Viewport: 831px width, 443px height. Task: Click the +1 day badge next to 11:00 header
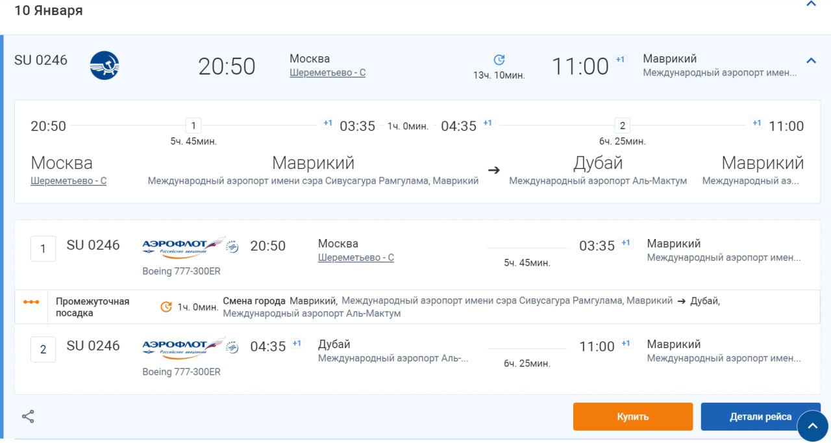click(x=620, y=60)
